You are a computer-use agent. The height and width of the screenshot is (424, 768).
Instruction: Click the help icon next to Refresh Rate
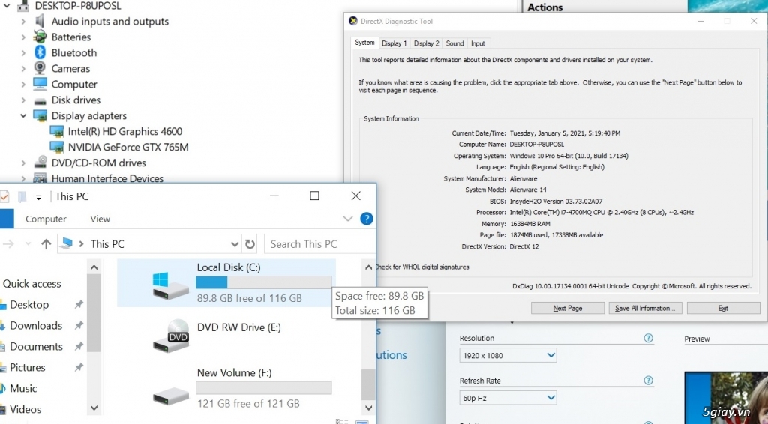tap(649, 381)
